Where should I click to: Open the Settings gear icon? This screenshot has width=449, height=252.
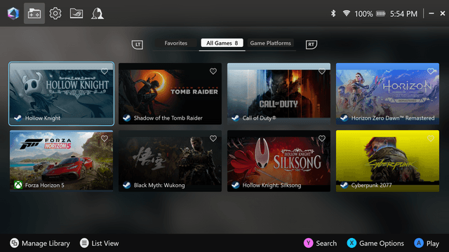tap(55, 13)
